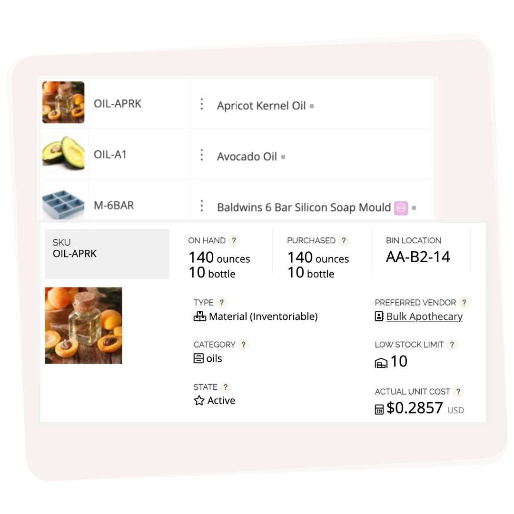Open the three-dot menu for Avocado Oil

pos(201,154)
